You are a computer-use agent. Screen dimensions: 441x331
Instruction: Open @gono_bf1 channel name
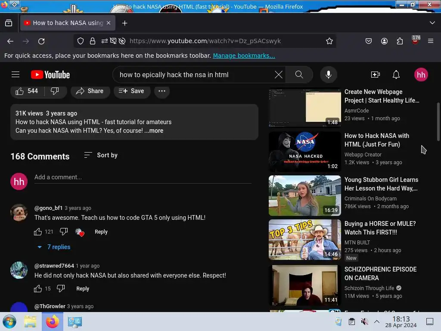coord(48,208)
